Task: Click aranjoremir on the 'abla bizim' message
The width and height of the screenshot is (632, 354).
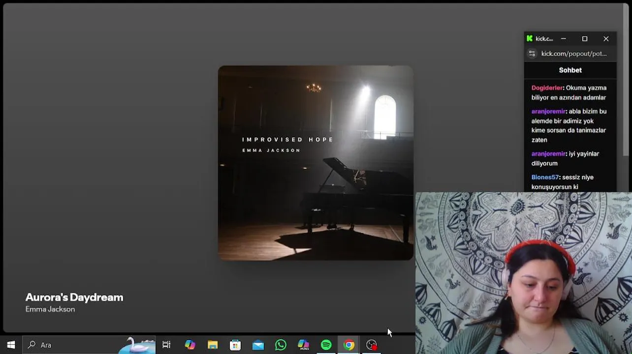Action: [548, 112]
